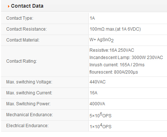
Task: Click the Incandescent Lamp 3000W 230VAC line
Action: point(126,58)
